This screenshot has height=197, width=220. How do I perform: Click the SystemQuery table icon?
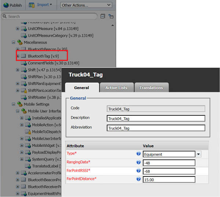click(28, 159)
